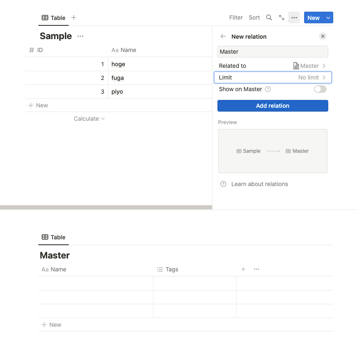Click the Add relation button
Screen dimensions: 357x353
click(x=272, y=106)
